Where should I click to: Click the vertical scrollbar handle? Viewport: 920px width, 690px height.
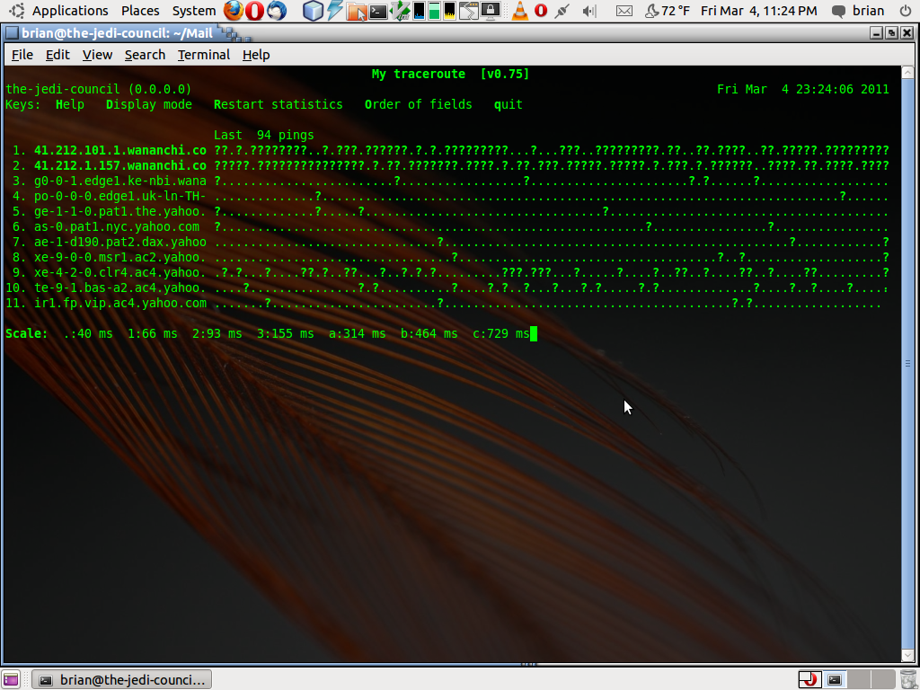tap(907, 363)
